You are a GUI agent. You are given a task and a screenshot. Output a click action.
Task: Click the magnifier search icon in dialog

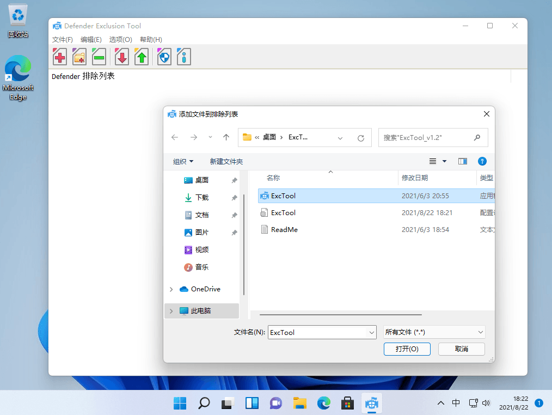(477, 137)
